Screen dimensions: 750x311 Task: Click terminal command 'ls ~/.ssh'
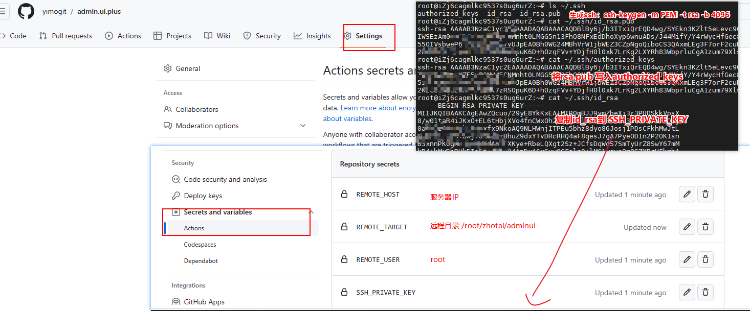pyautogui.click(x=501, y=6)
